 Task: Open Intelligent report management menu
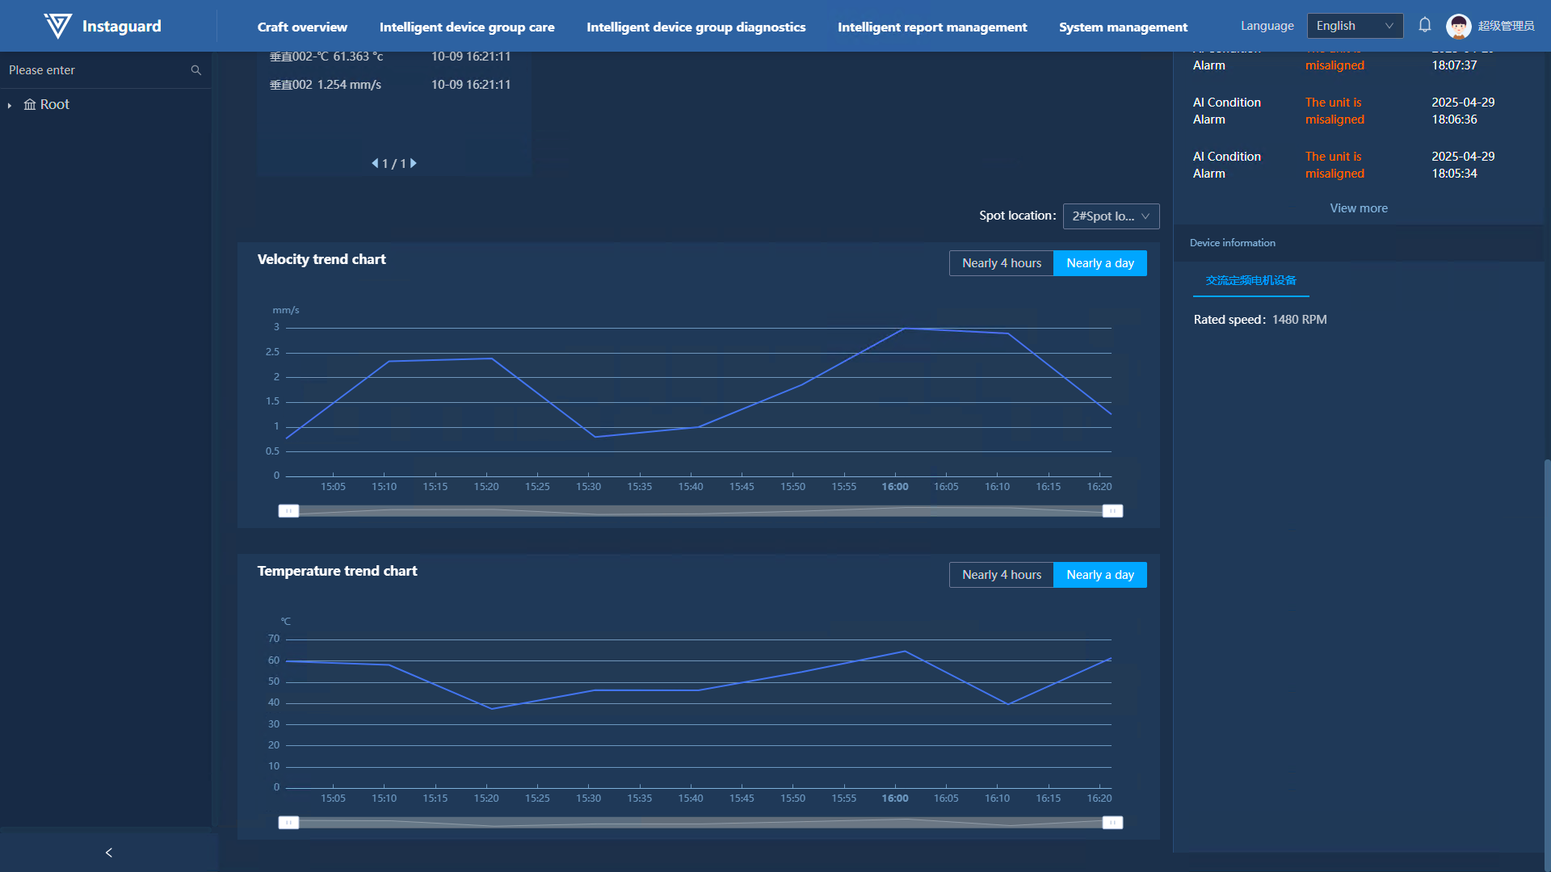[931, 27]
